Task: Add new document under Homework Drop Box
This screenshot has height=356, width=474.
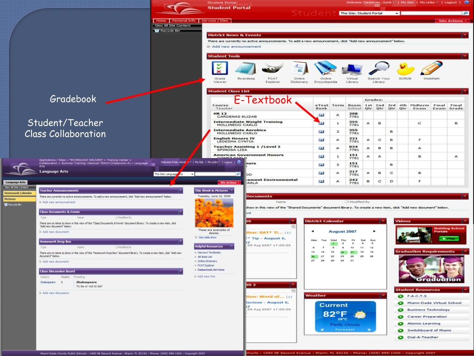Action: pos(56,261)
